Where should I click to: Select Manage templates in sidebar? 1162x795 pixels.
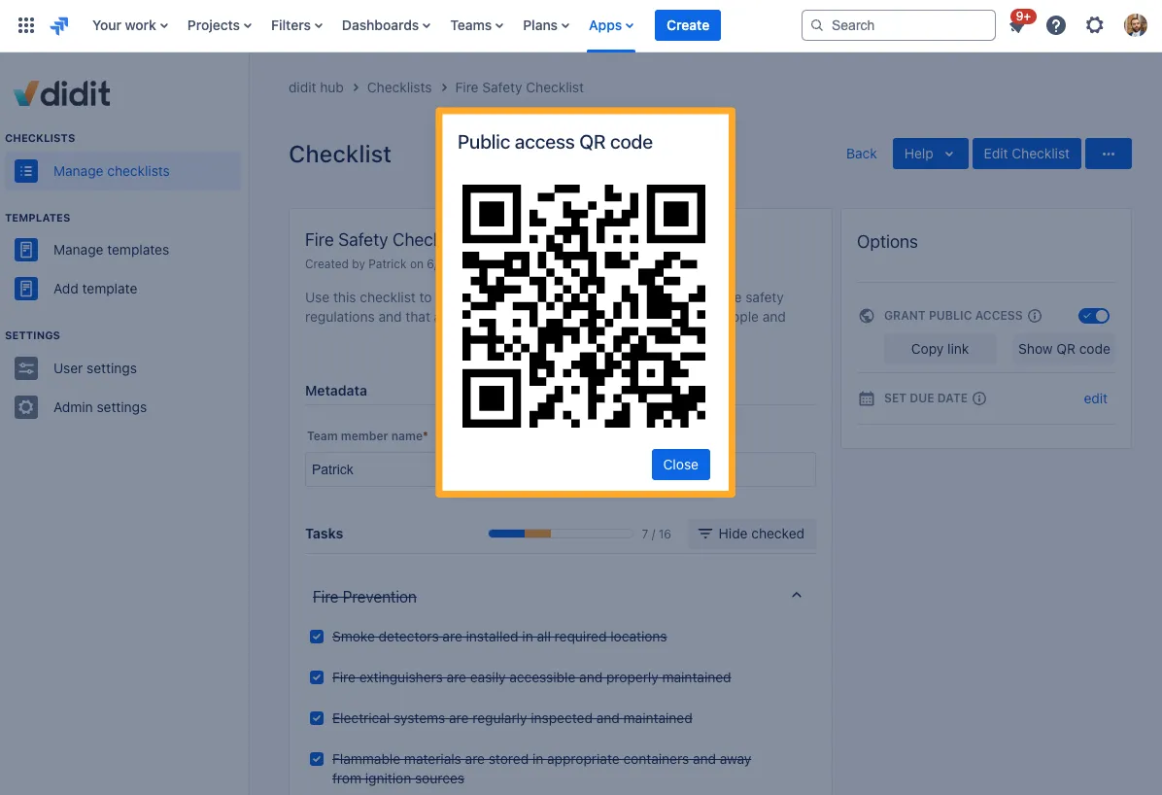click(x=111, y=250)
